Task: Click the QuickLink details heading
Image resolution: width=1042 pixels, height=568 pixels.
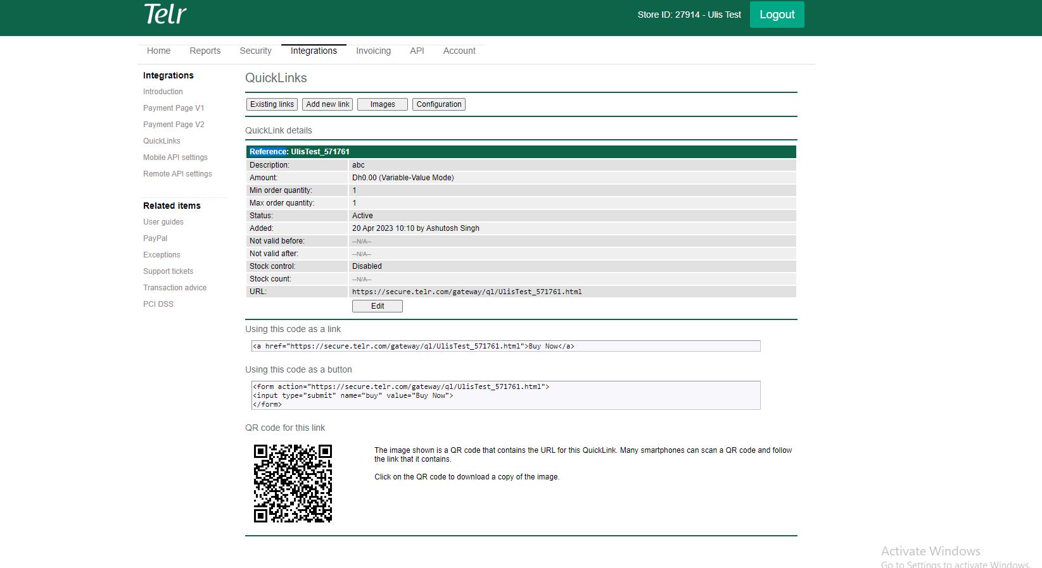Action: click(279, 130)
